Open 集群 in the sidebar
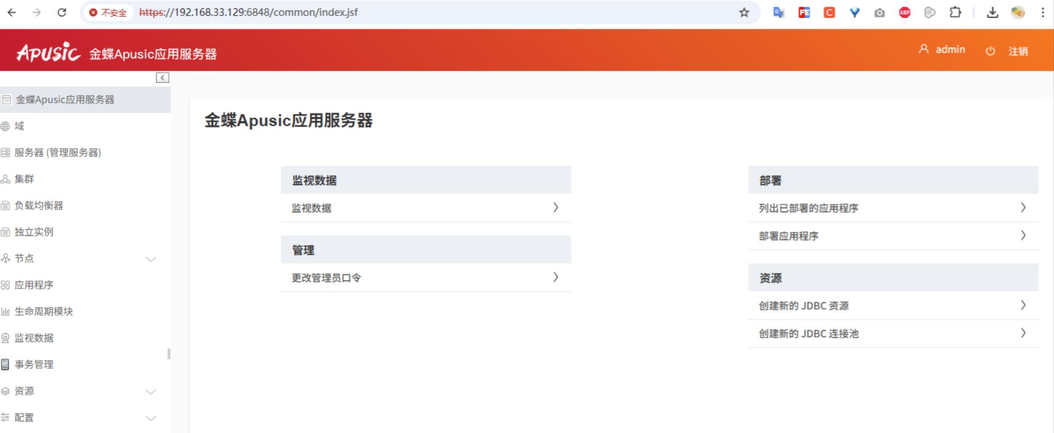Screen dimensions: 1054x433 pyautogui.click(x=24, y=179)
